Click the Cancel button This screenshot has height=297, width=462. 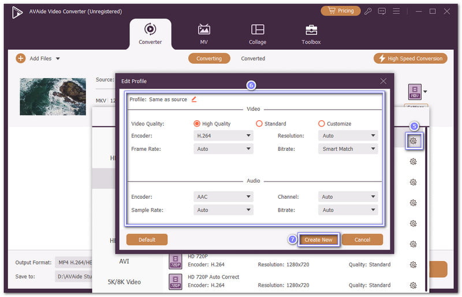(x=363, y=240)
